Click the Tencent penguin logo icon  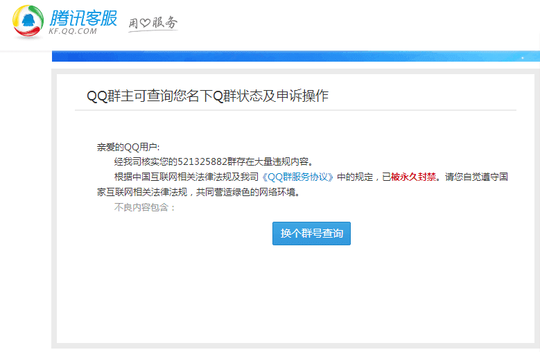pyautogui.click(x=28, y=21)
